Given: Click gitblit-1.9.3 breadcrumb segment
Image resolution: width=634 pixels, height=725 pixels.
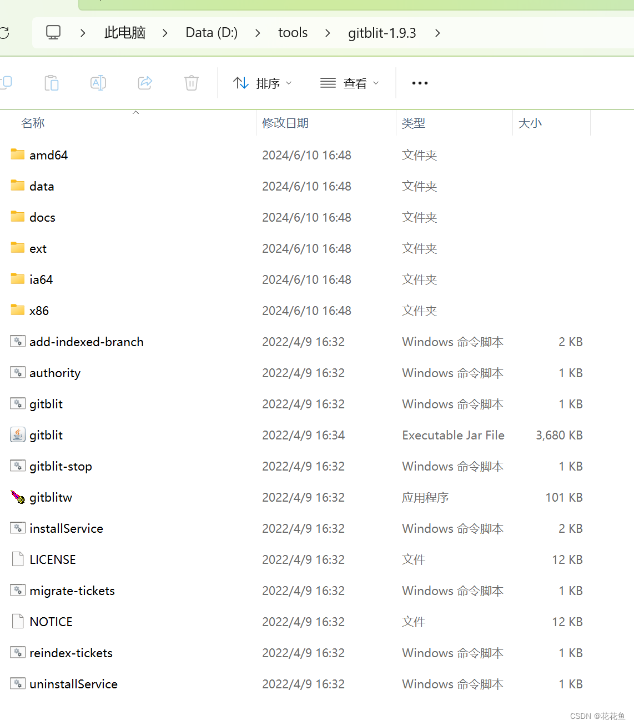Looking at the screenshot, I should 382,33.
